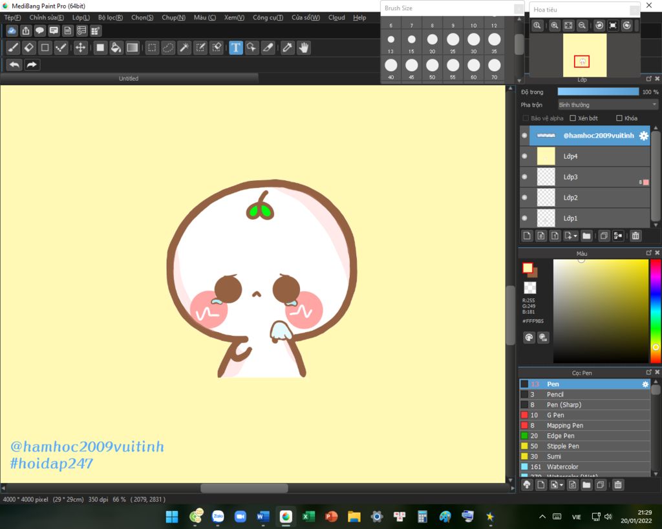Click the Độ trong opacity slider
The height and width of the screenshot is (529, 662).
598,92
